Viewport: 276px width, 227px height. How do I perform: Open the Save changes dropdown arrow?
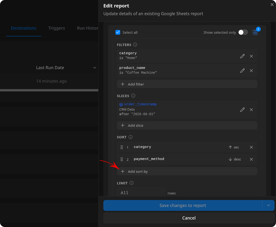tap(268, 205)
